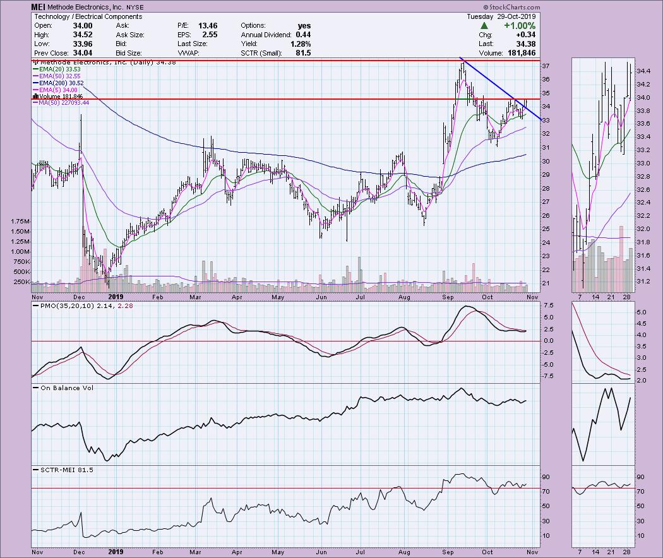Click the 'On Balance Vol' panel label

(63, 388)
